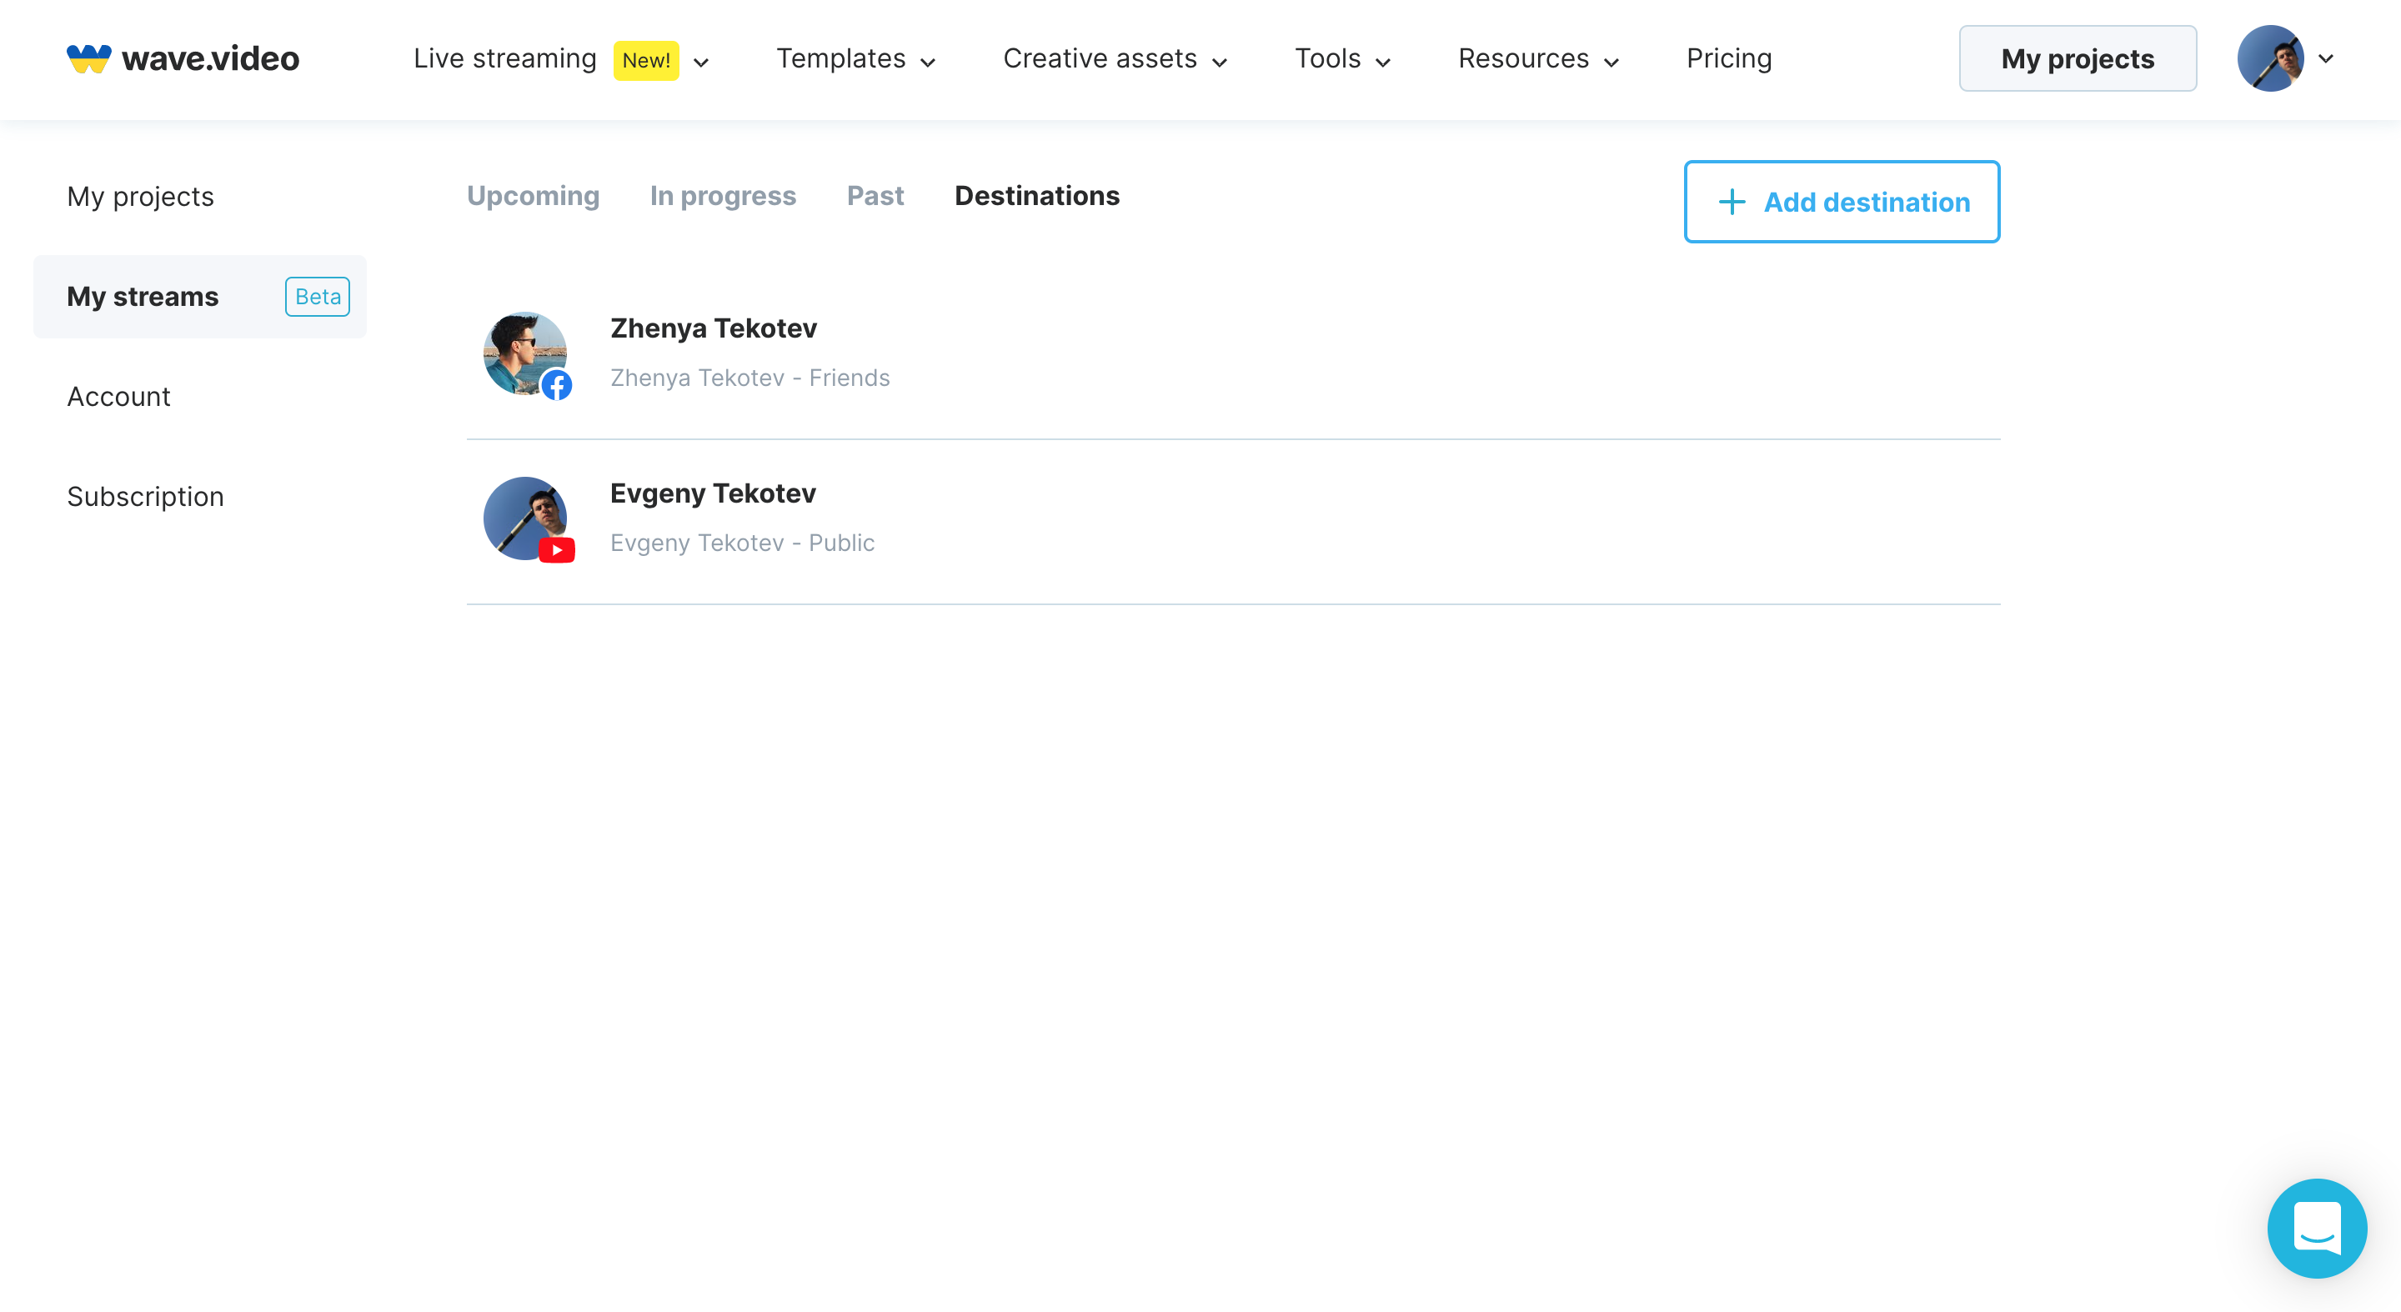Viewport: 2401px width, 1312px height.
Task: Open the Templates menu
Action: tap(840, 58)
